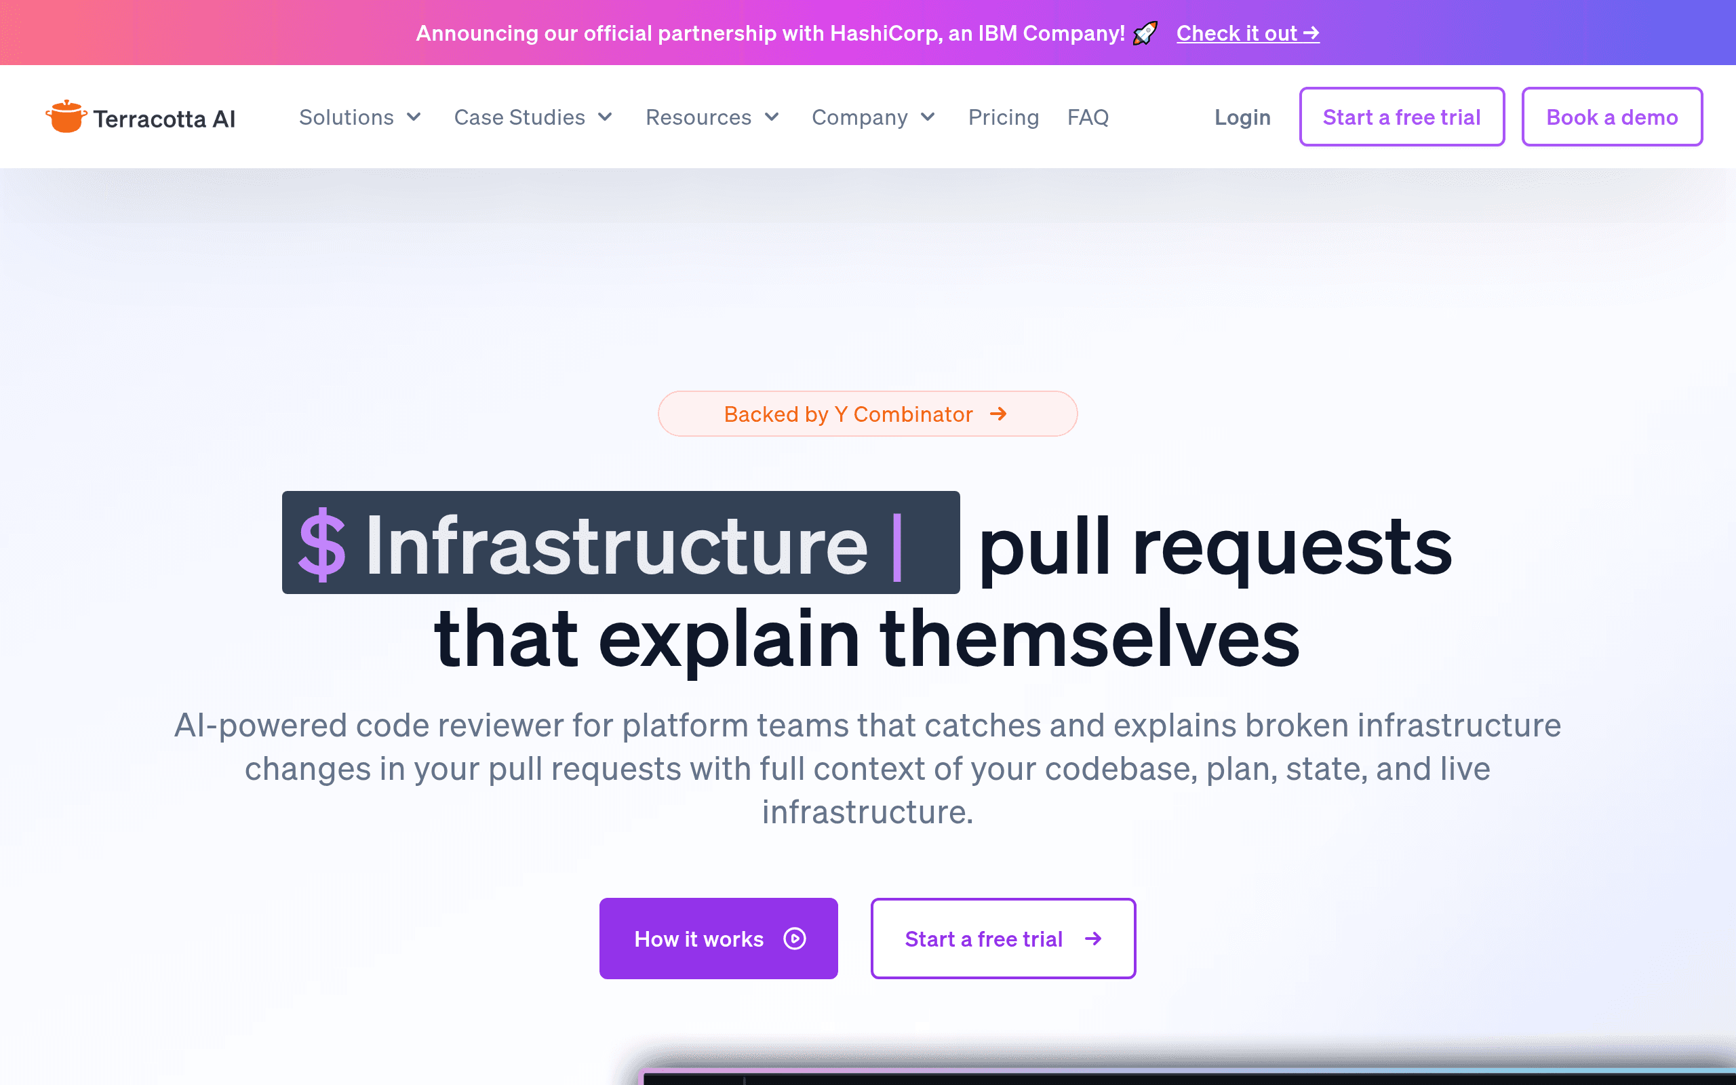Click the AI-powered code reviewer description paragraph
Screen dimensions: 1736x1085
[x=868, y=768]
